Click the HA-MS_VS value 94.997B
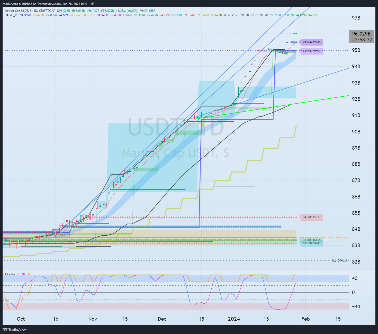 [x=25, y=15]
